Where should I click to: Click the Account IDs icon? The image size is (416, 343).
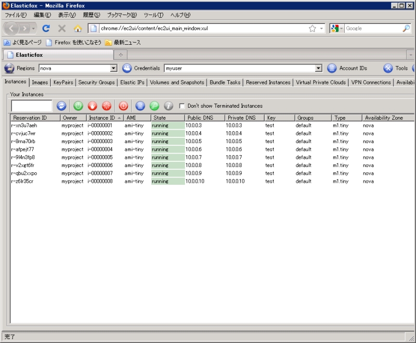coord(332,68)
